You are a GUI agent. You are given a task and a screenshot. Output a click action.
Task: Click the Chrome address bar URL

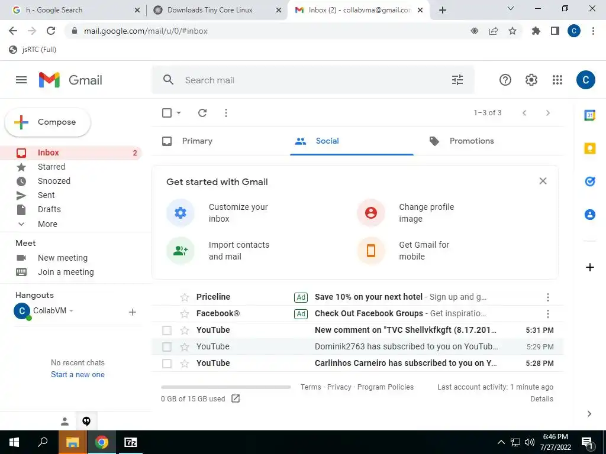tap(146, 31)
